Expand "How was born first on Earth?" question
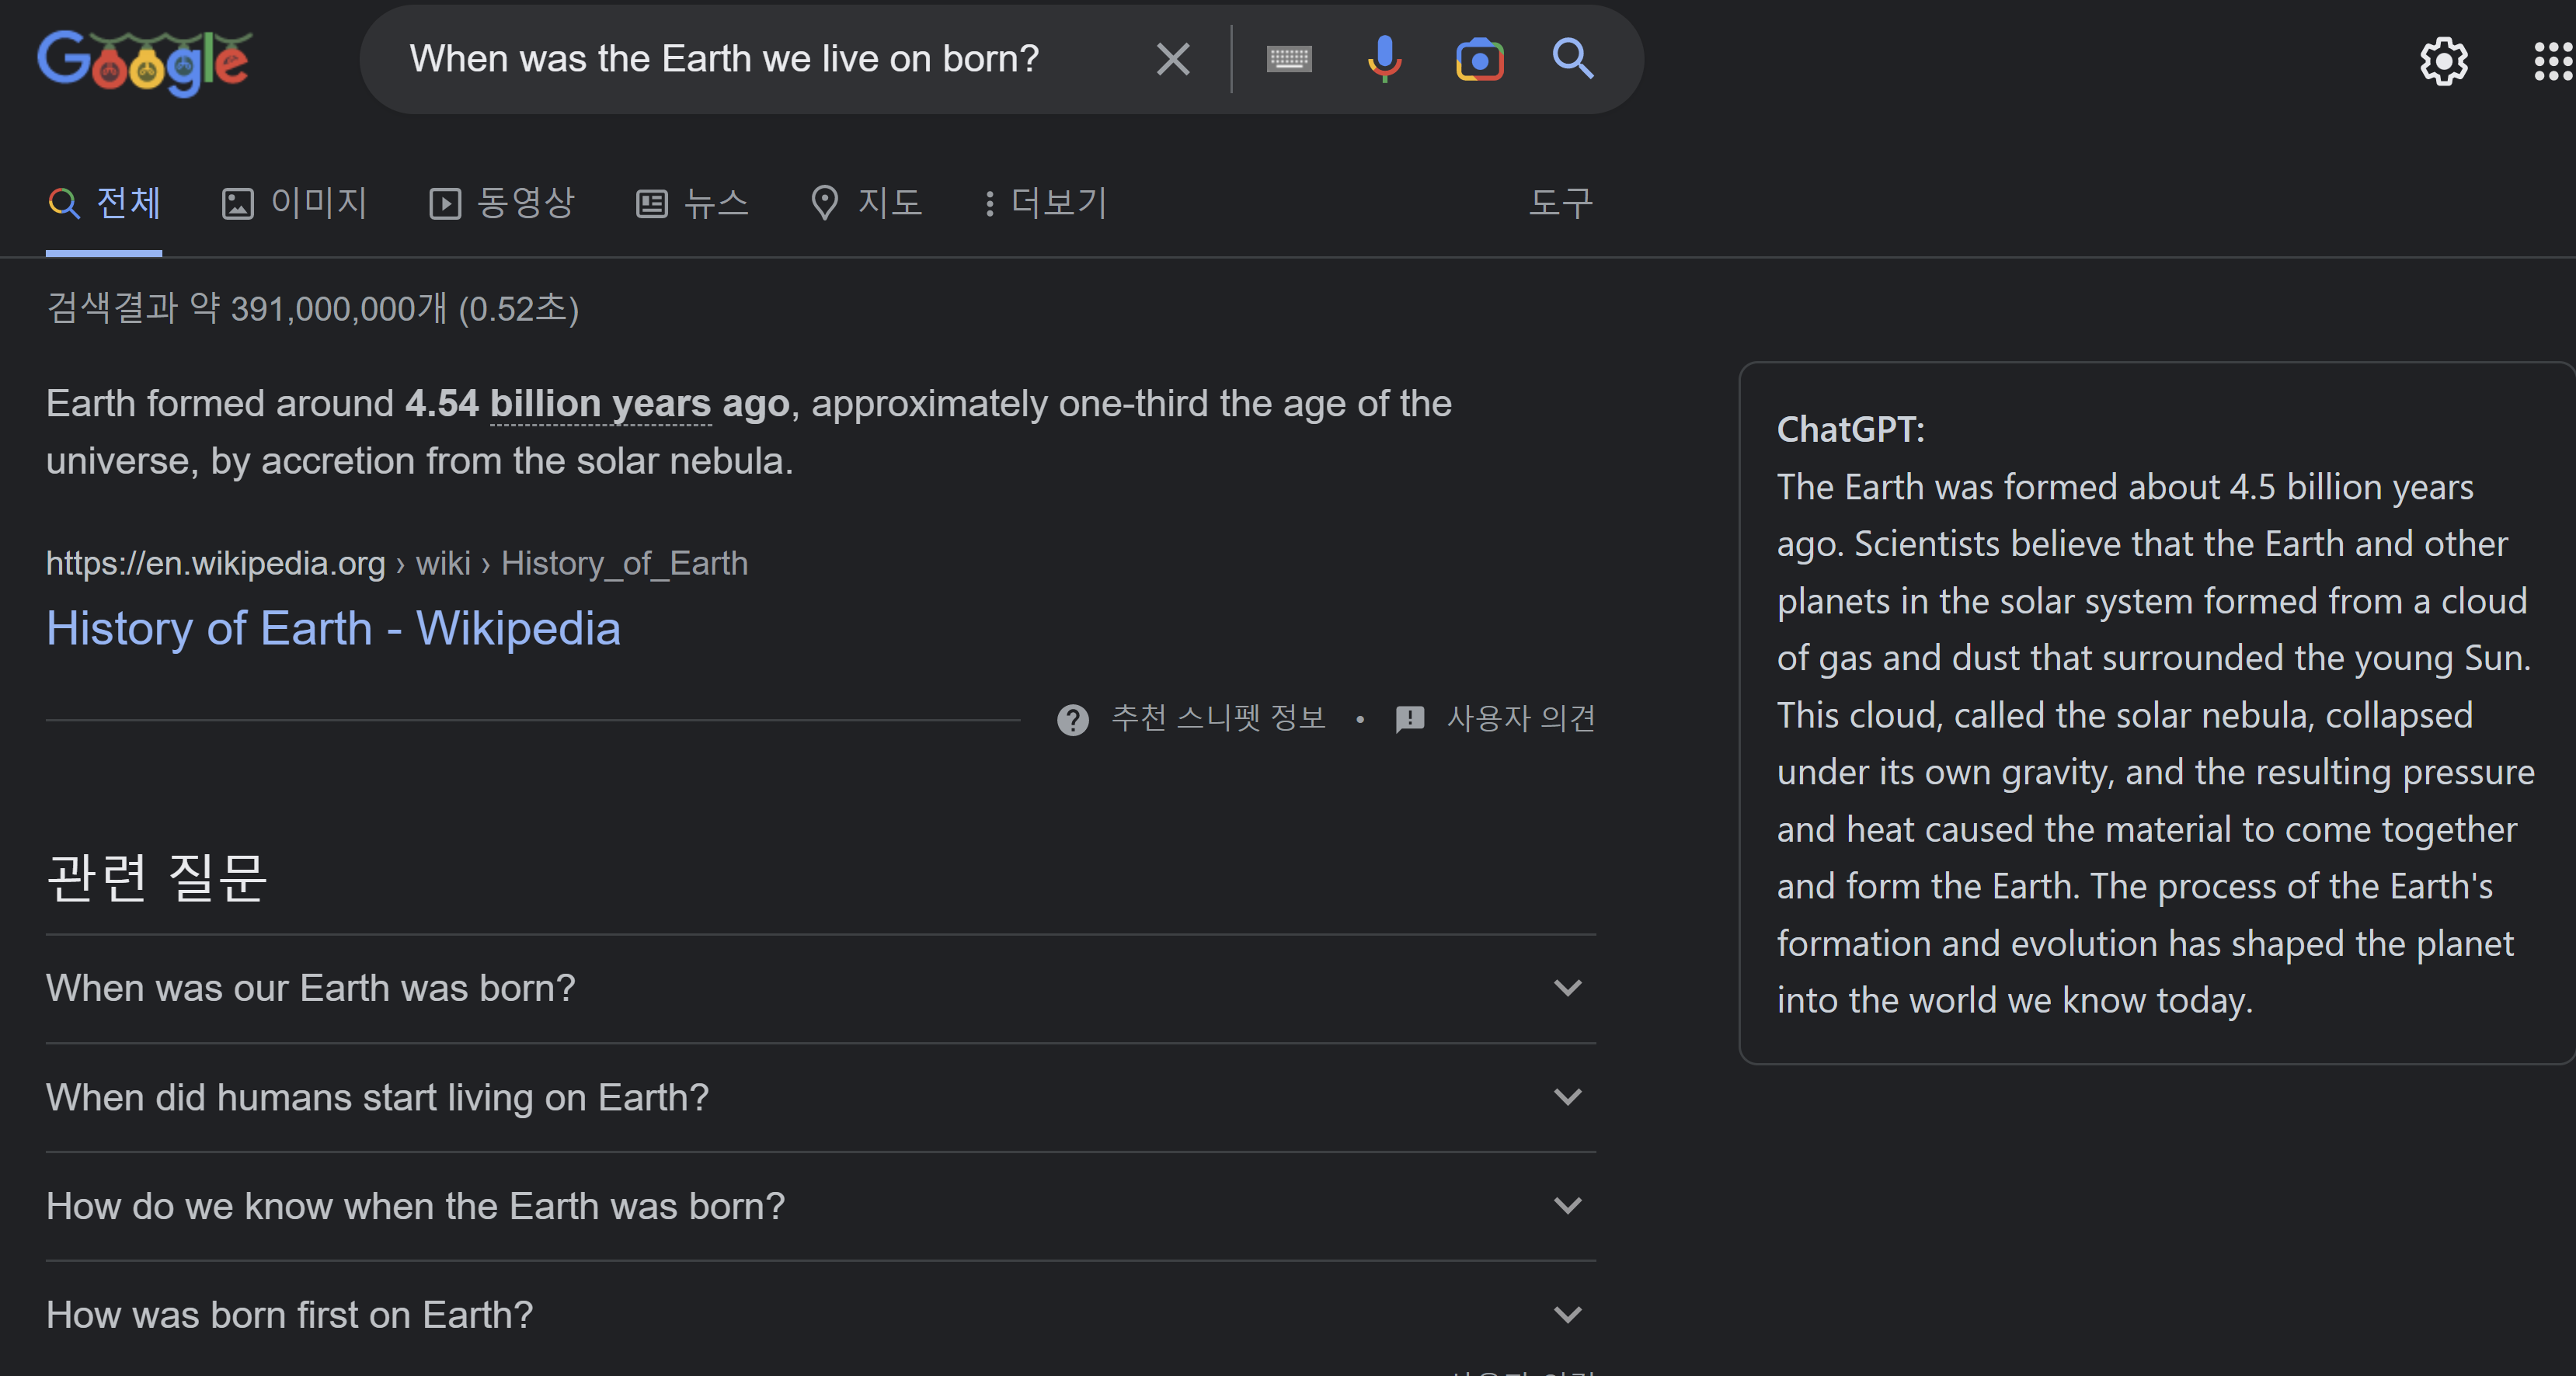Image resolution: width=2576 pixels, height=1376 pixels. point(820,1315)
